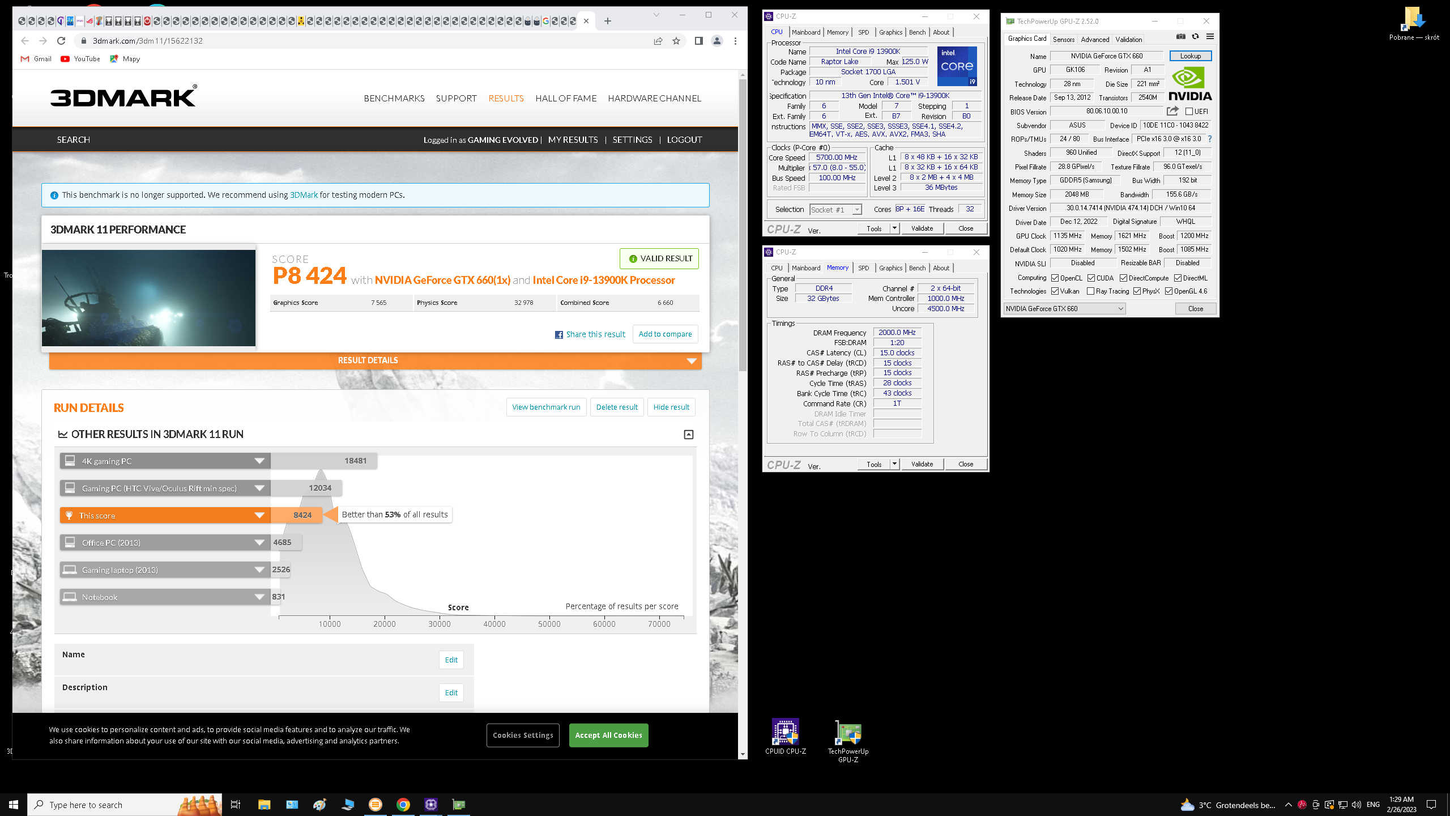
Task: Click the 3DMark link in notice banner
Action: [304, 195]
